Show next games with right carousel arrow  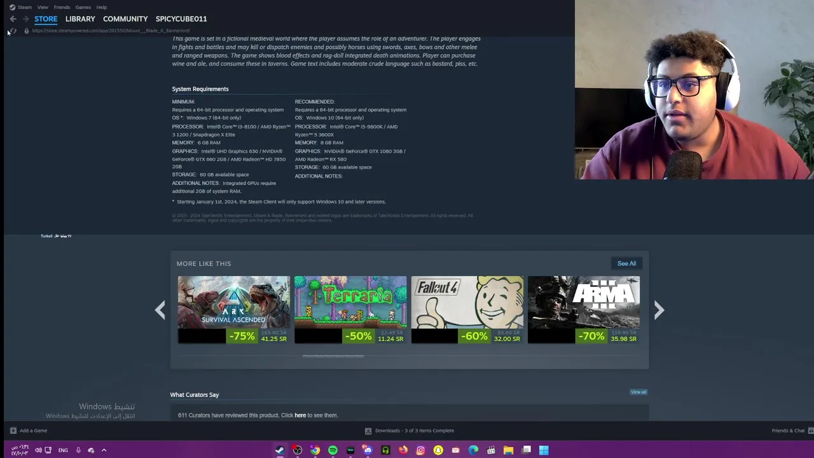point(659,310)
